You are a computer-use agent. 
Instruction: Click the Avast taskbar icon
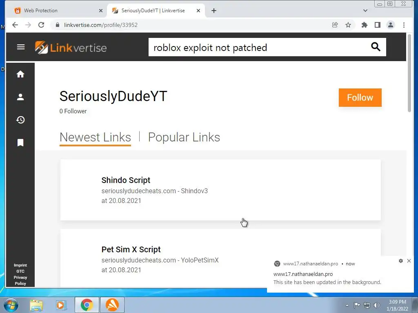point(112,305)
